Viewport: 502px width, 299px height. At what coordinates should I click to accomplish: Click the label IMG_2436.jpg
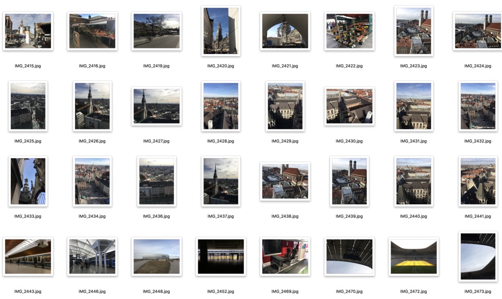(x=156, y=216)
